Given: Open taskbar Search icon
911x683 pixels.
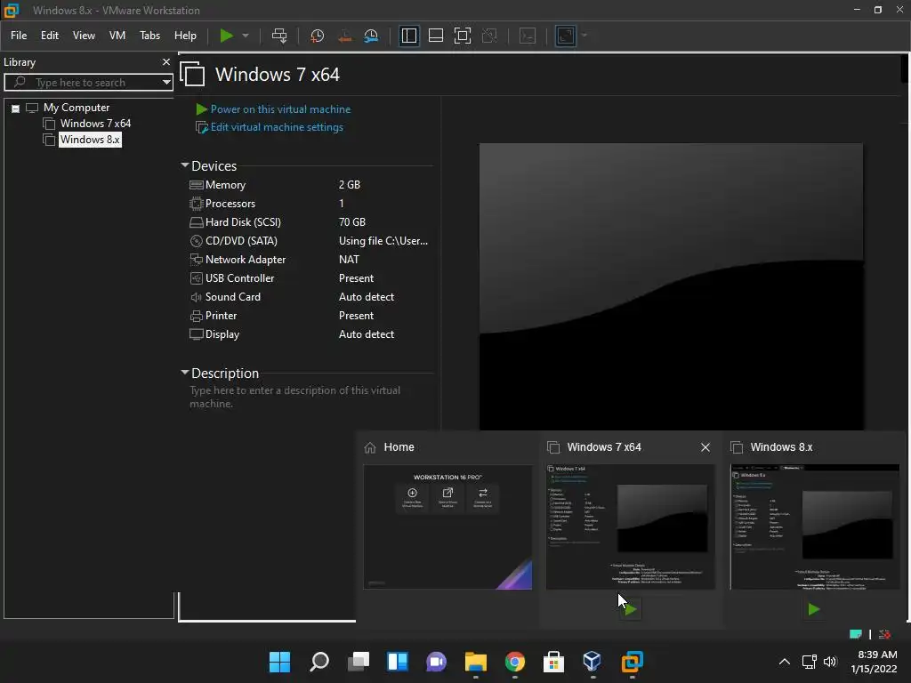Looking at the screenshot, I should tap(319, 662).
